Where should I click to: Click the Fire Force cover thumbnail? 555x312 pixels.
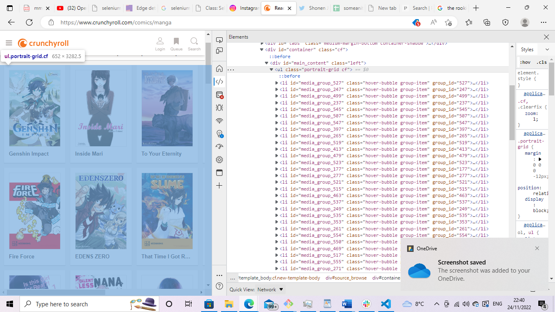pos(35,211)
